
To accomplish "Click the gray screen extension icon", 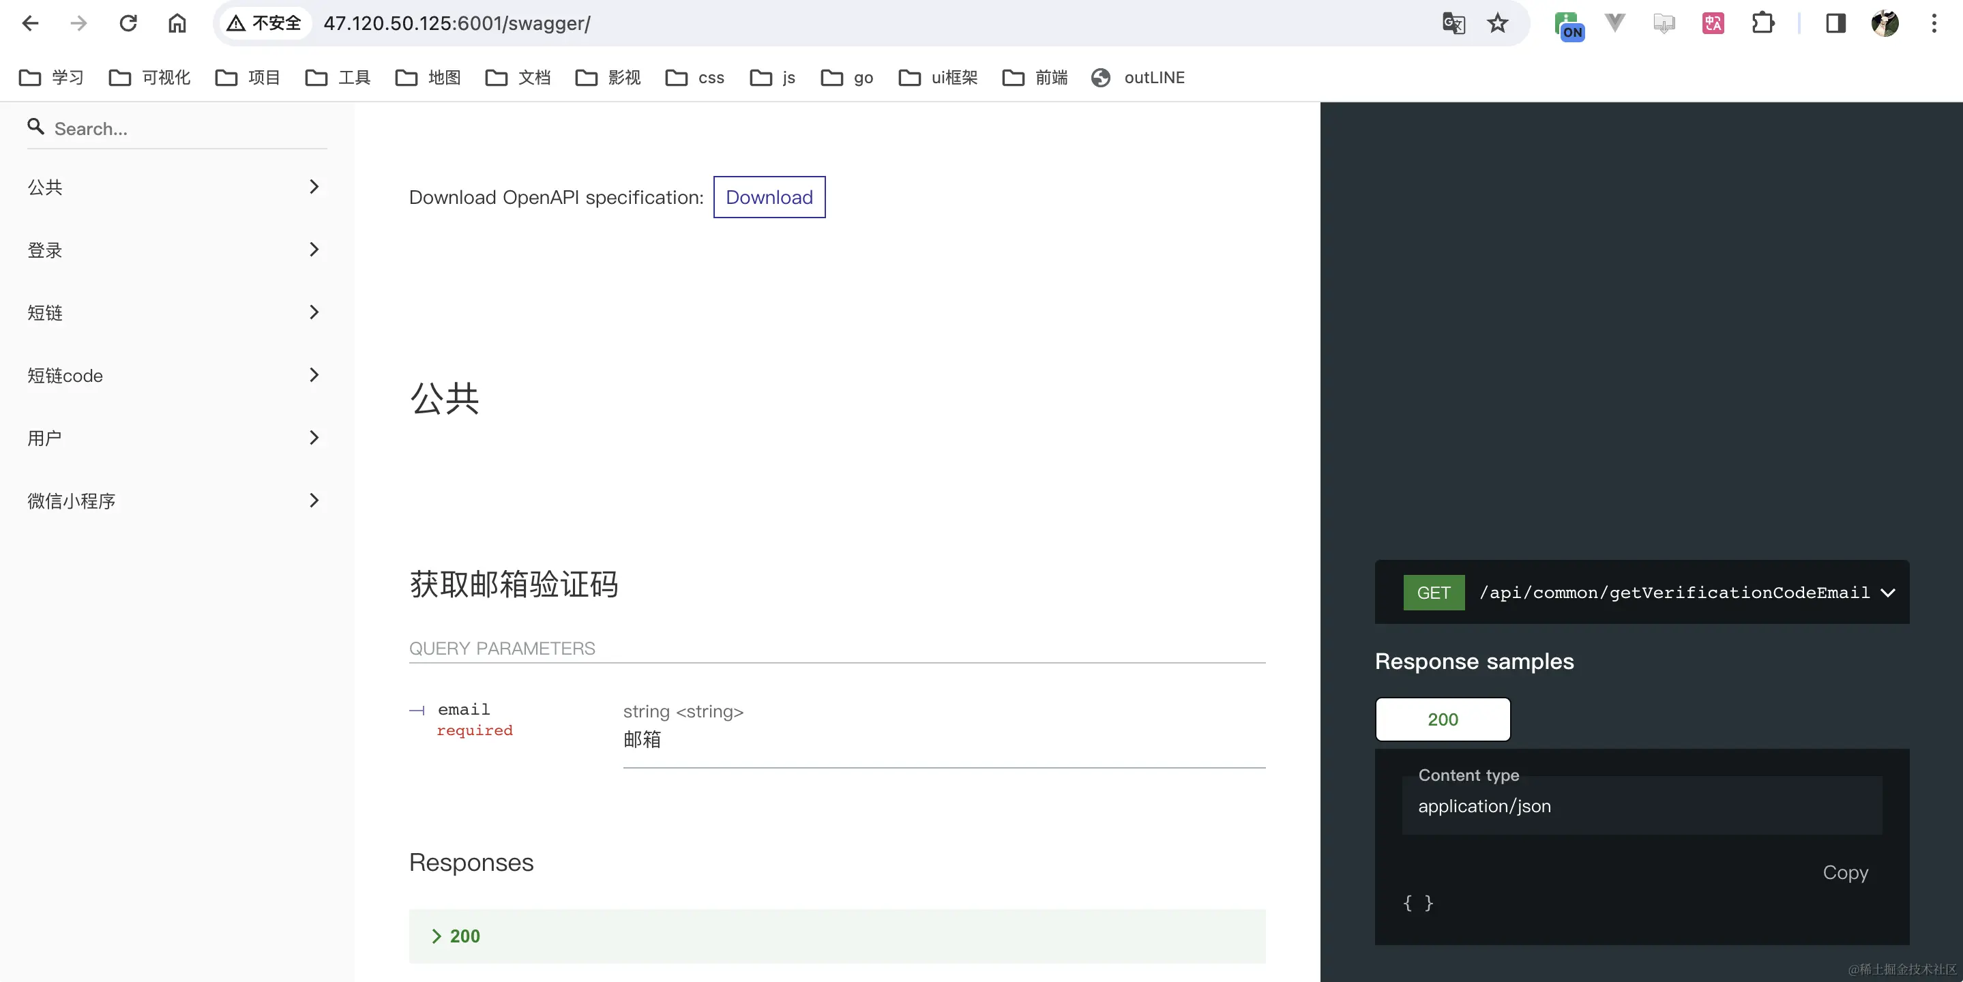I will tap(1664, 24).
